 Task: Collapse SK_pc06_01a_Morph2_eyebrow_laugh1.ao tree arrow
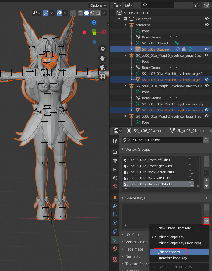point(125,117)
